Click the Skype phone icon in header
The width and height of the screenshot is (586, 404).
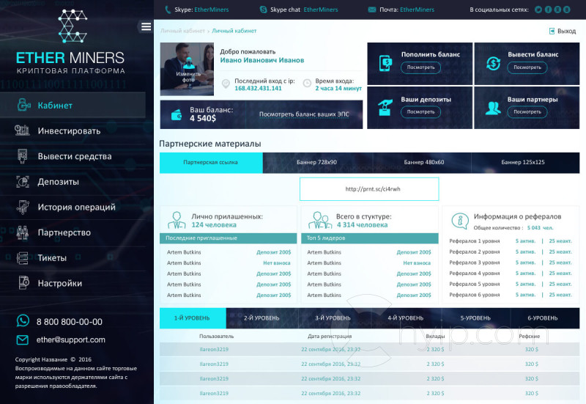(x=168, y=10)
